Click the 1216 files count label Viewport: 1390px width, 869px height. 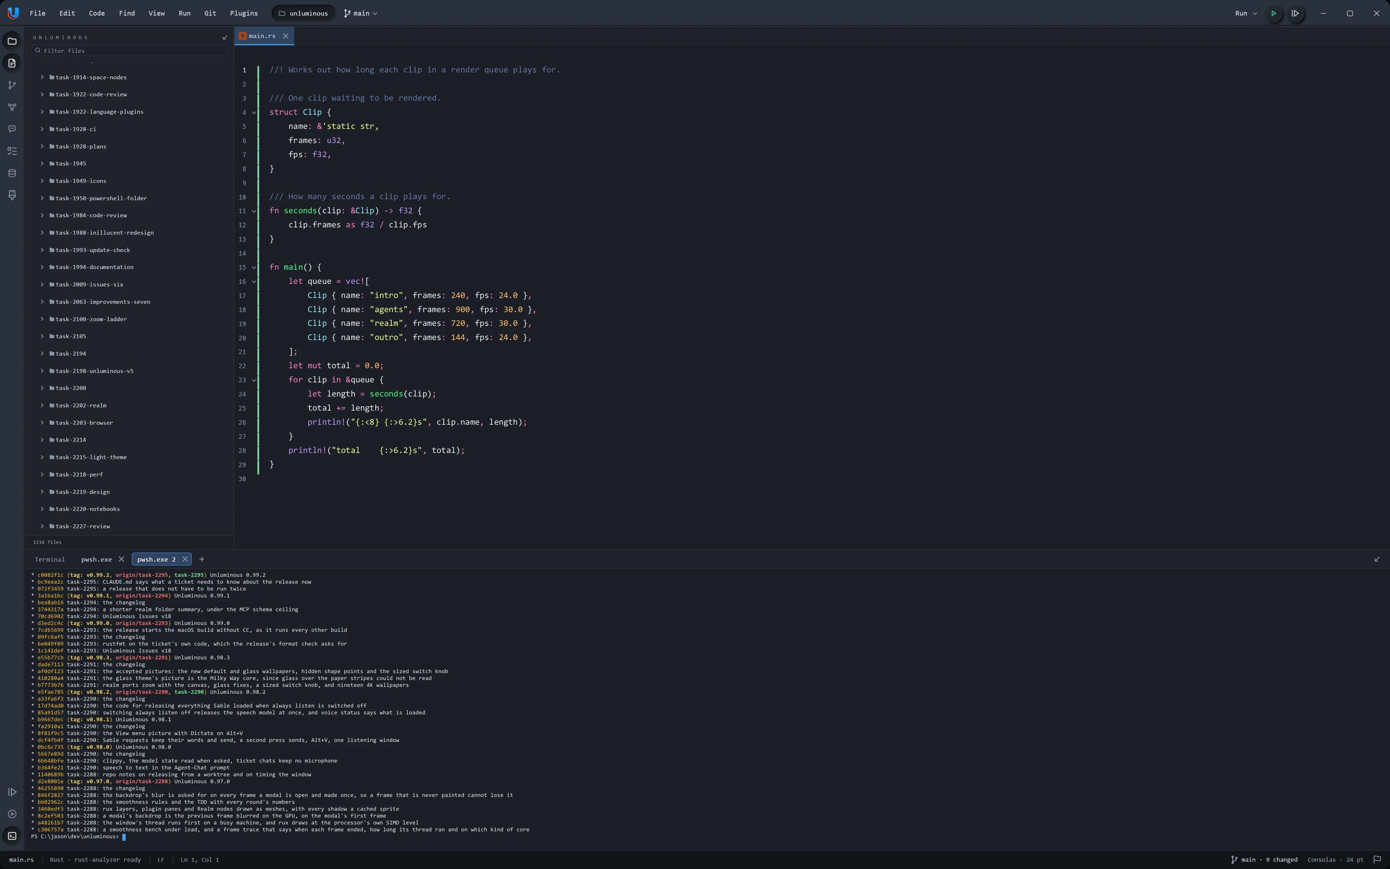coord(47,542)
